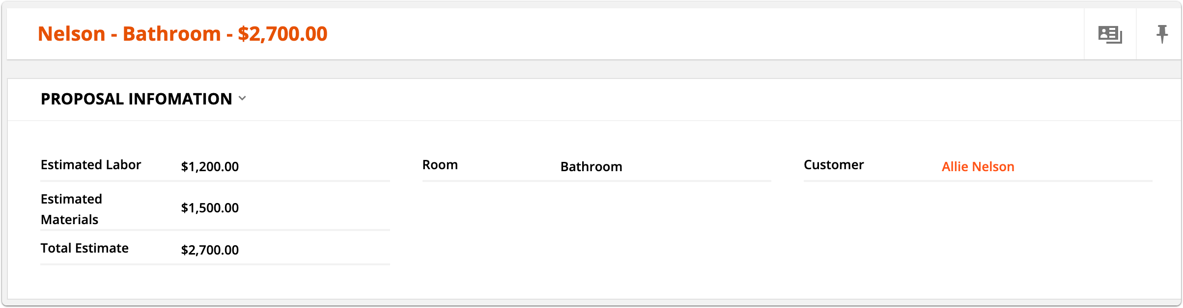Click the Total Estimate field label
This screenshot has height=308, width=1183.
pos(84,248)
